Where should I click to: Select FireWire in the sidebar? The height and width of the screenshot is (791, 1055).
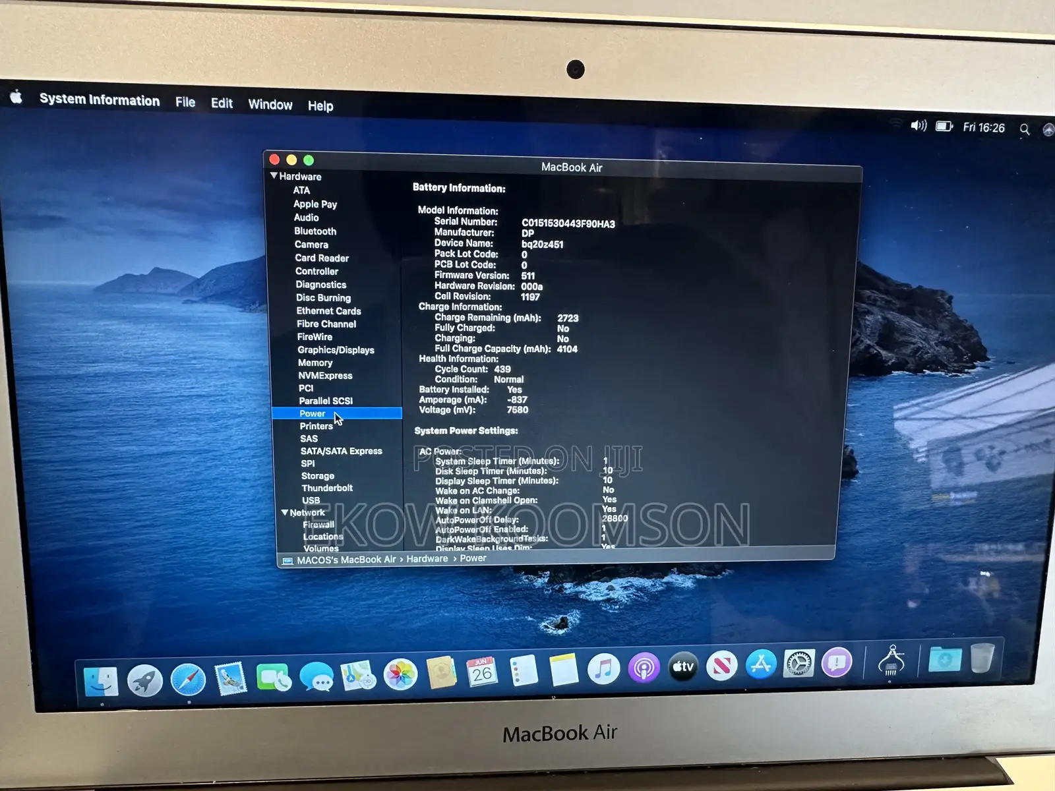coord(315,336)
